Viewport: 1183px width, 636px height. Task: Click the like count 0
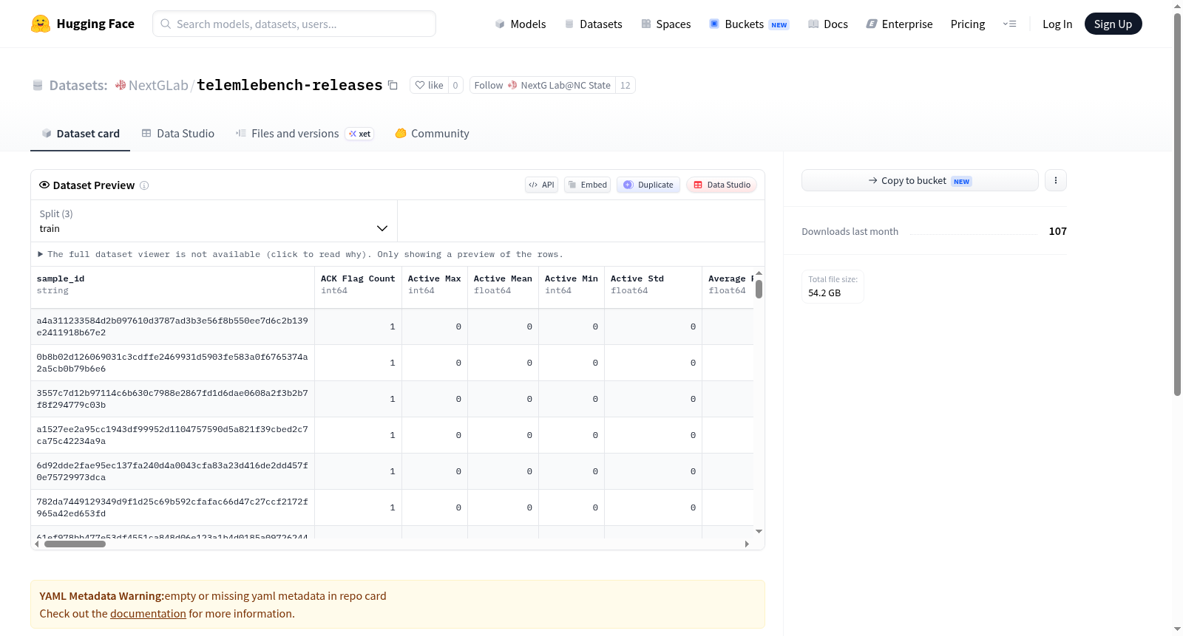coord(455,86)
